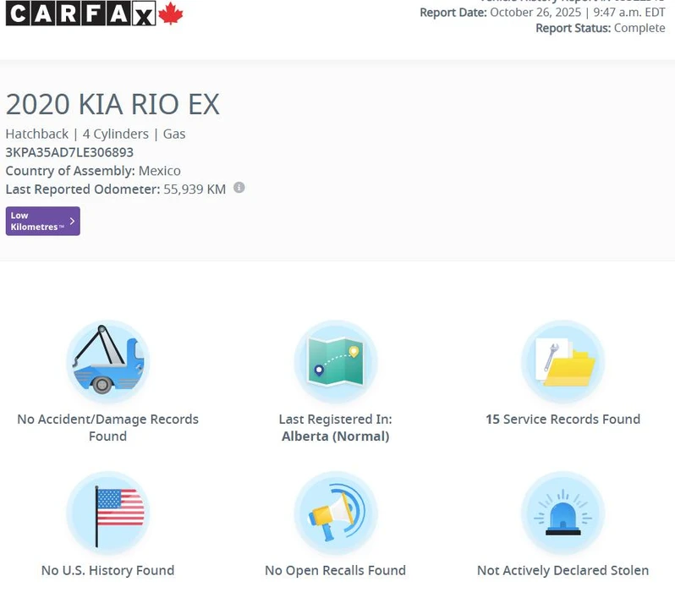675x609 pixels.
Task: Open No Open Recalls Found link
Action: click(336, 570)
